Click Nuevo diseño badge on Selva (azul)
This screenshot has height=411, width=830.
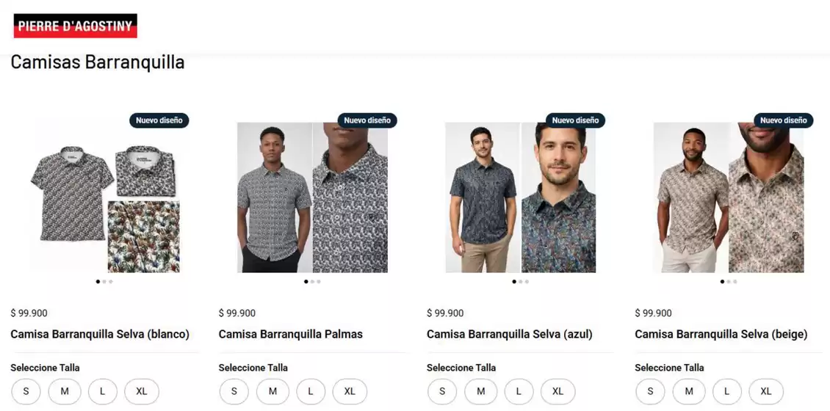575,120
